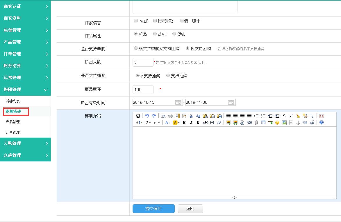Toggle editor fullscreen mode icon

pyautogui.click(x=321, y=116)
